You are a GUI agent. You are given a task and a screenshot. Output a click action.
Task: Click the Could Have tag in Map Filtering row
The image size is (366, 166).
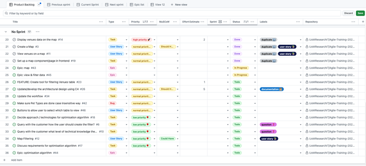(x=167, y=139)
